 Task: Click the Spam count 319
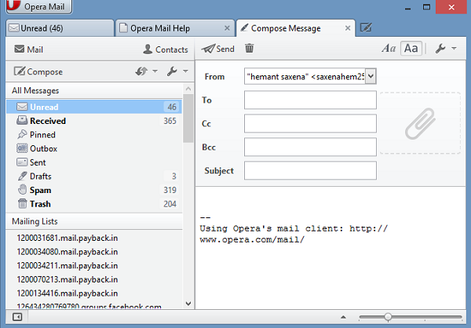(x=170, y=190)
